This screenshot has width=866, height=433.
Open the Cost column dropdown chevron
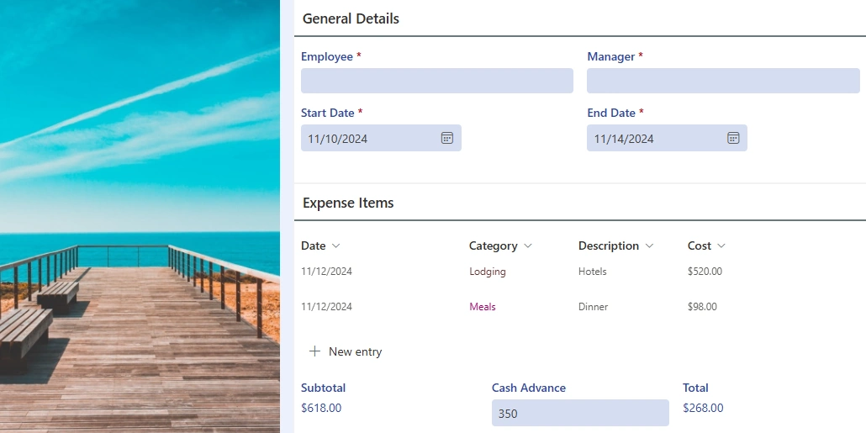tap(721, 246)
